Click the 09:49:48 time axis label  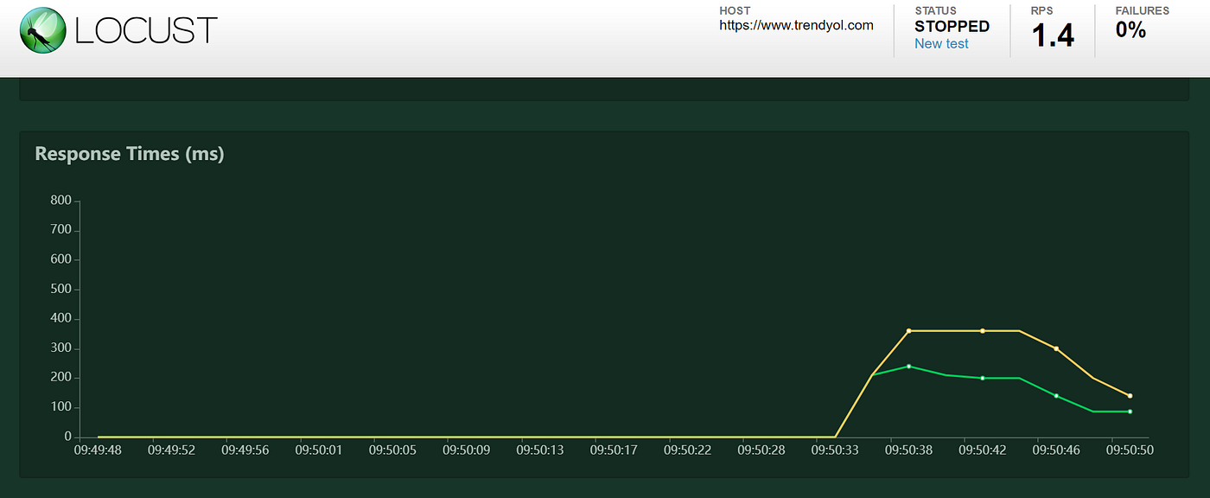coord(97,450)
